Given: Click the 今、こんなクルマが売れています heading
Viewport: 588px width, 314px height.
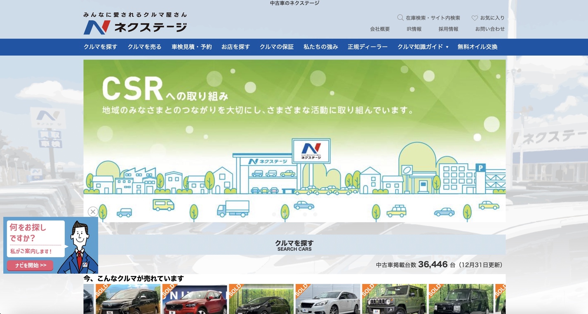Looking at the screenshot, I should click(x=134, y=279).
